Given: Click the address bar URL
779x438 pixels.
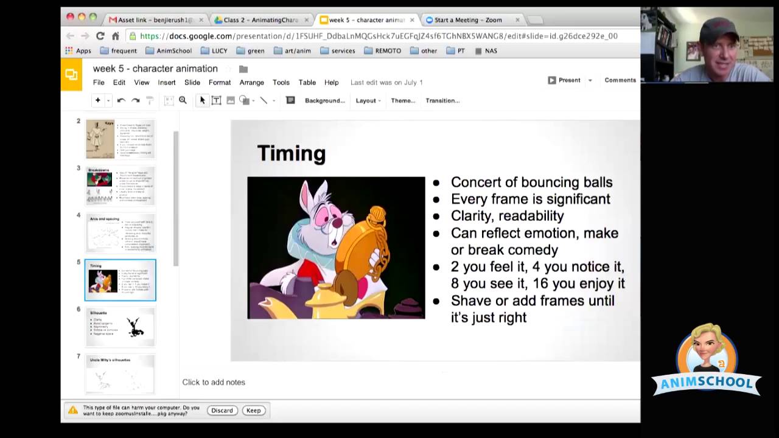Looking at the screenshot, I should [379, 36].
